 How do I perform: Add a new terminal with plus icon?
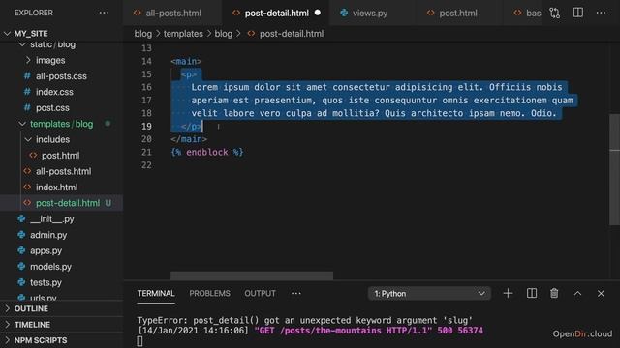coord(508,293)
